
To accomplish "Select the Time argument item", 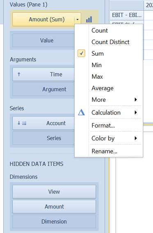I will 43,74.
